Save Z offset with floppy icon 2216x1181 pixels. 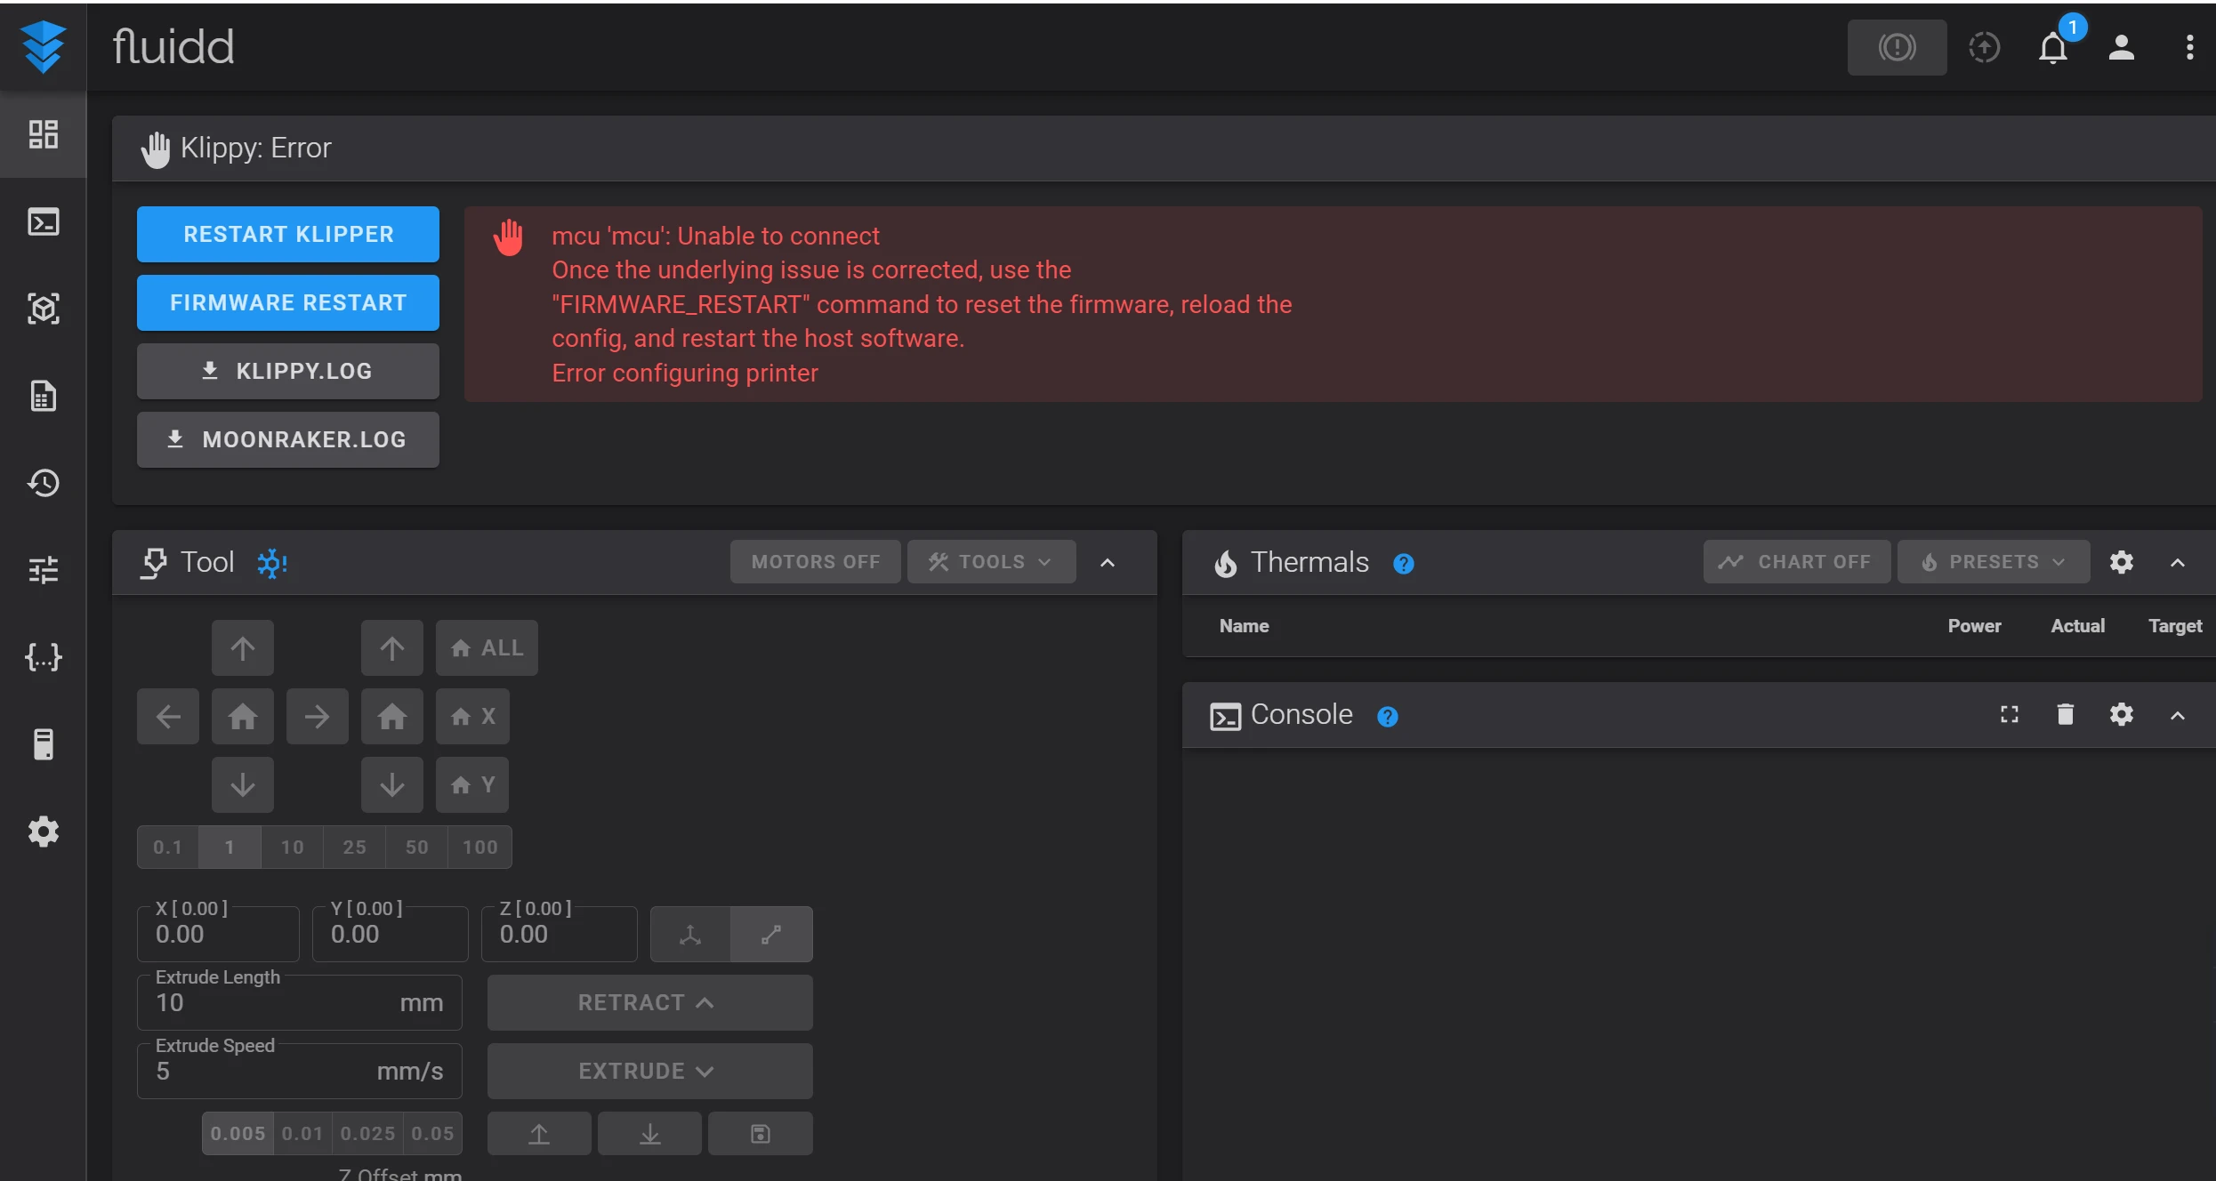click(x=761, y=1133)
